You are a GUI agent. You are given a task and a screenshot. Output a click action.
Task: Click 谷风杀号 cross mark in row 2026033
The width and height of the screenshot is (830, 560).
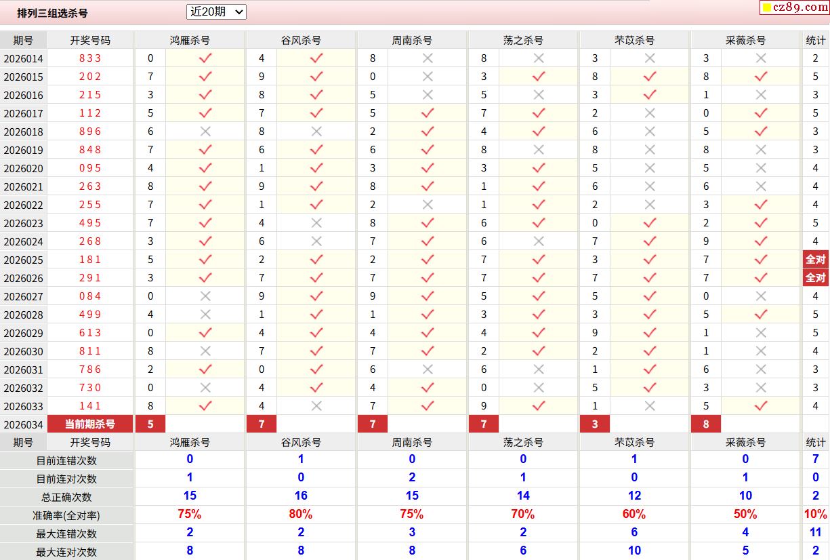(x=316, y=406)
